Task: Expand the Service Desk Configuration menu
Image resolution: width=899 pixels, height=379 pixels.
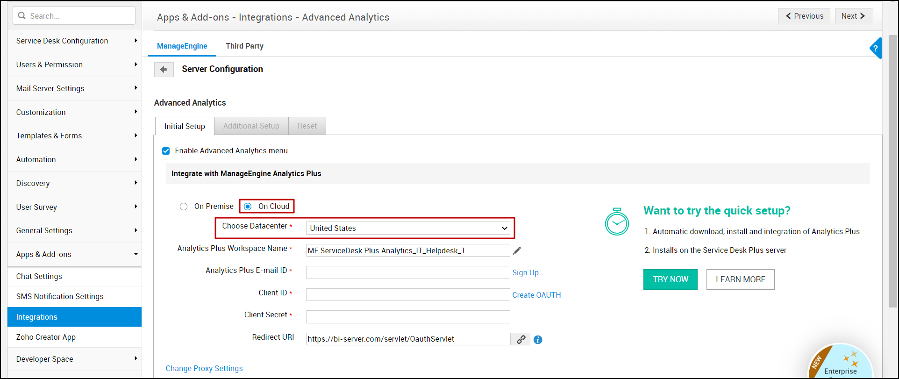Action: [x=75, y=41]
